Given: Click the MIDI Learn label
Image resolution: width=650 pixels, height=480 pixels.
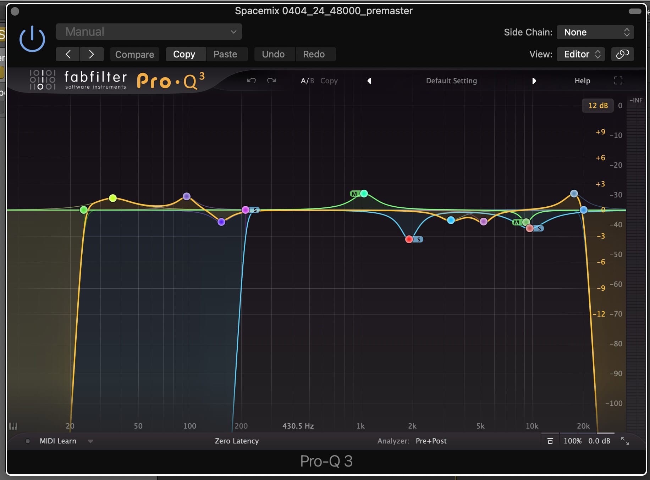Looking at the screenshot, I should pos(58,441).
